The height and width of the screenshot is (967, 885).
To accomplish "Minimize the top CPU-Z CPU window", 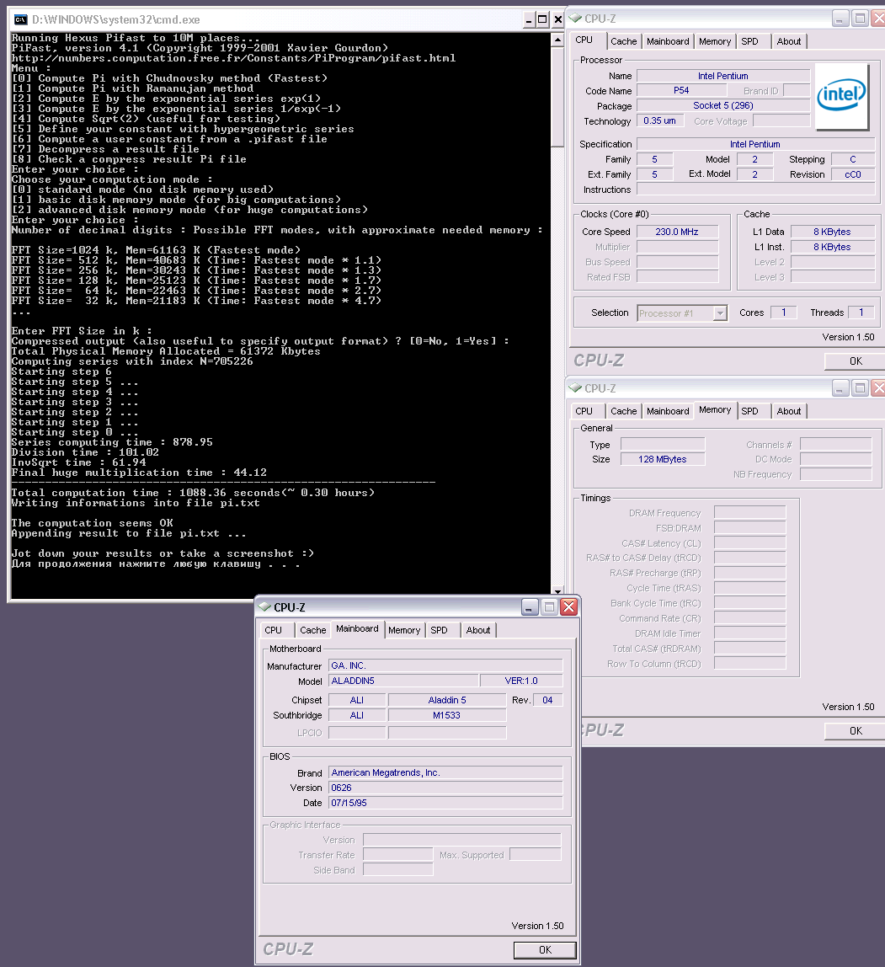I will coord(840,19).
